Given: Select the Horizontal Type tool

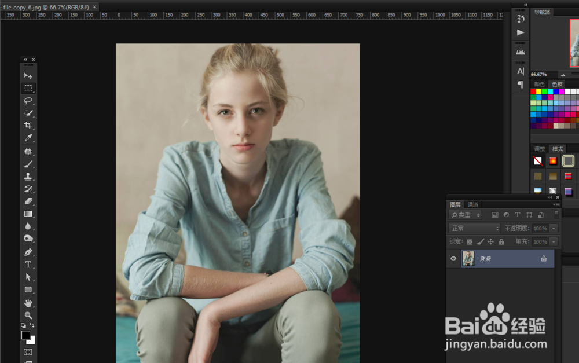Looking at the screenshot, I should tap(28, 265).
